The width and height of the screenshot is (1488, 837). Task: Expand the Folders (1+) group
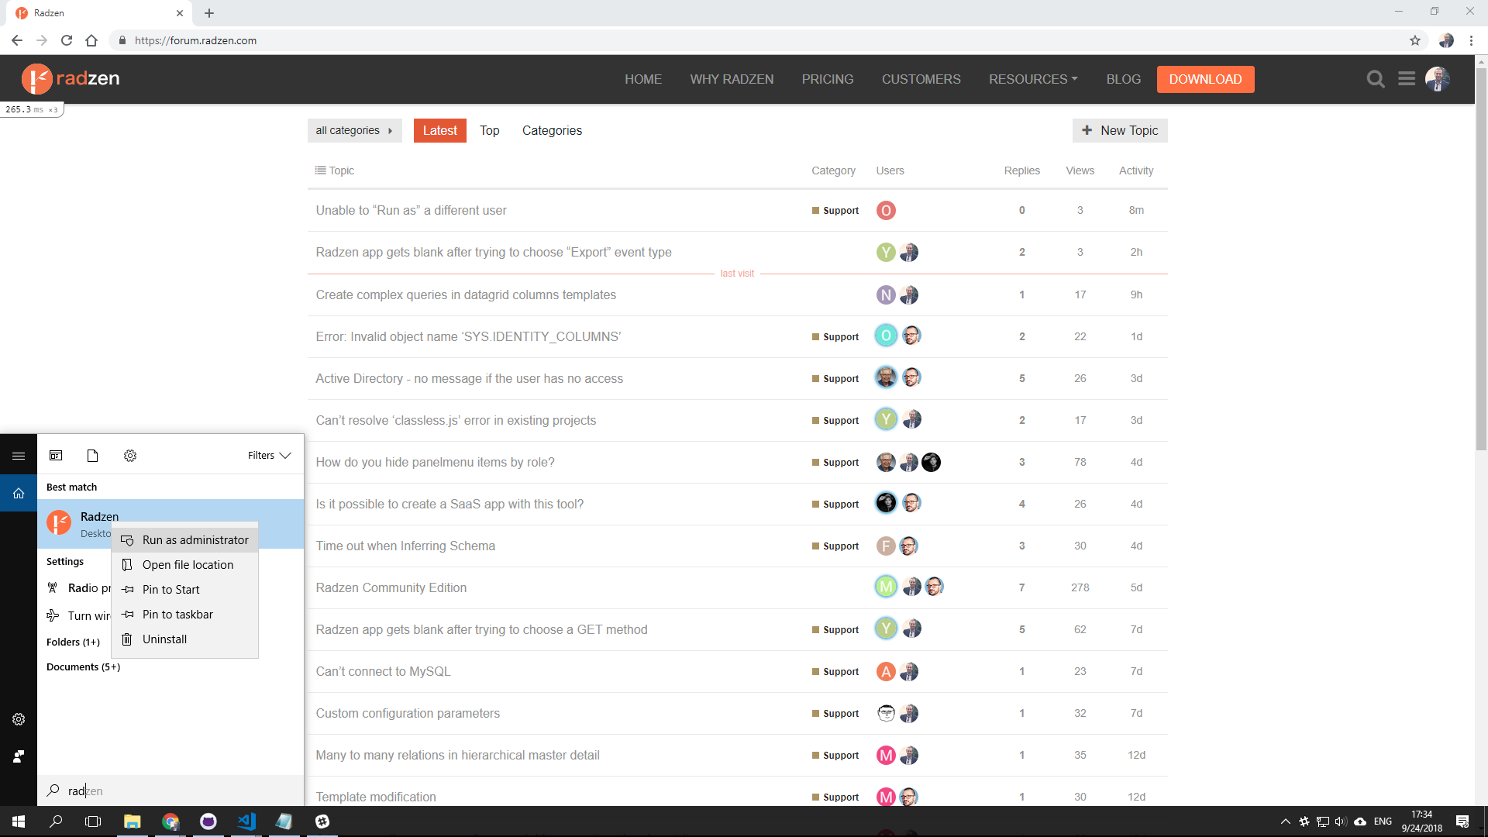coord(73,642)
